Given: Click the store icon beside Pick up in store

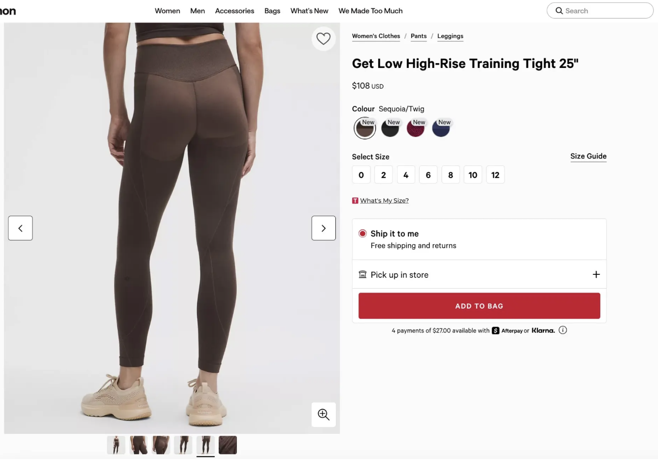Looking at the screenshot, I should pyautogui.click(x=362, y=275).
